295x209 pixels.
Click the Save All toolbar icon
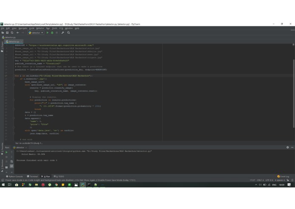click(7, 33)
